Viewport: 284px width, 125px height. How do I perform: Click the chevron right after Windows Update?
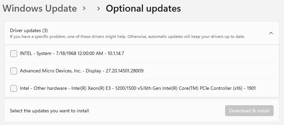pyautogui.click(x=84, y=8)
